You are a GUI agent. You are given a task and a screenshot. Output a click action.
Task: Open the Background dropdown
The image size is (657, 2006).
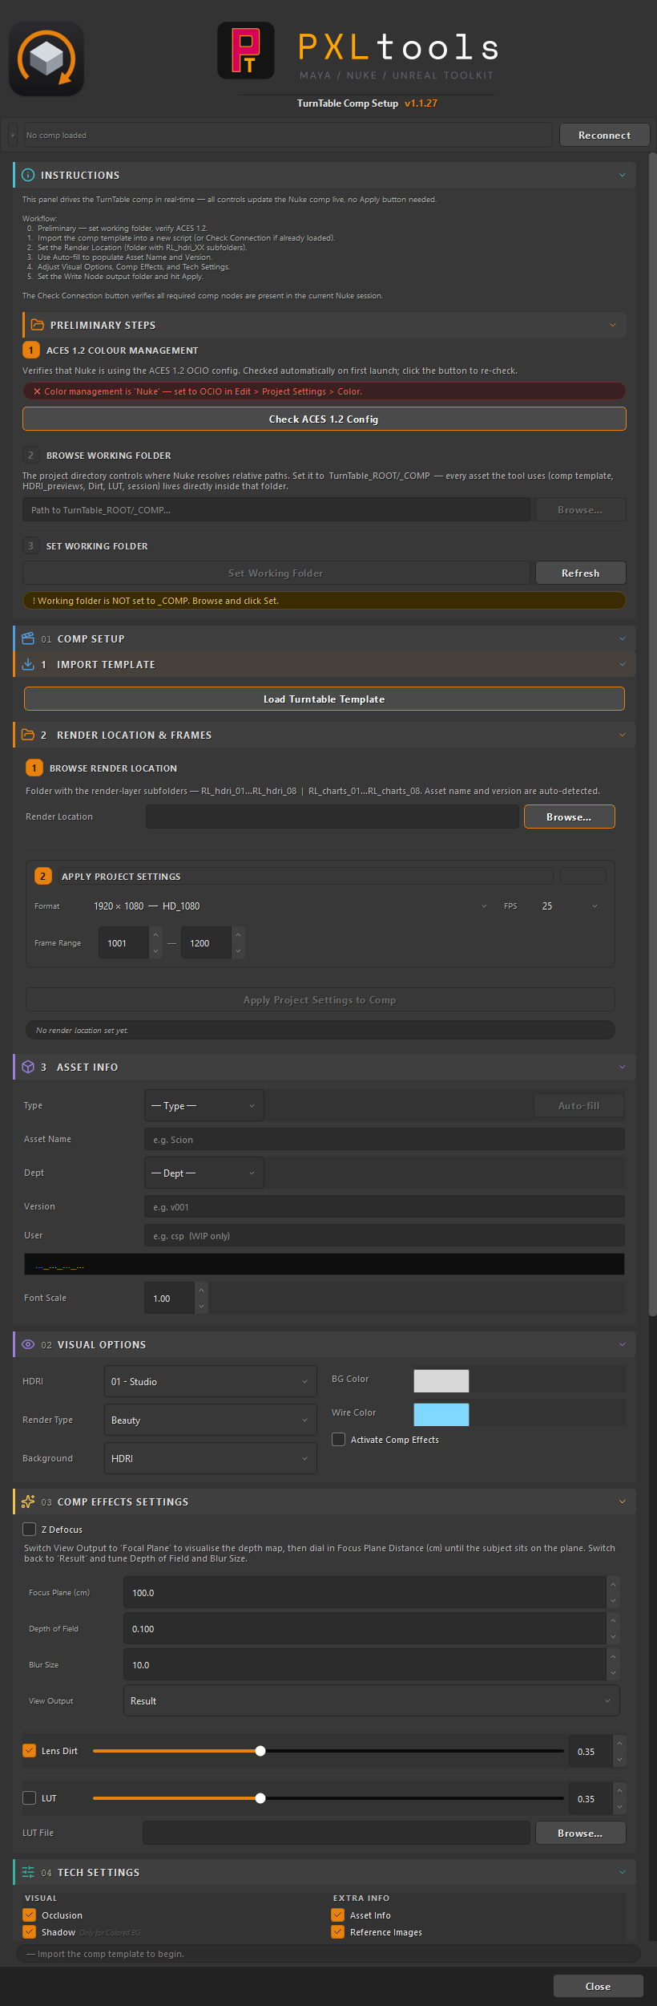pyautogui.click(x=211, y=1458)
